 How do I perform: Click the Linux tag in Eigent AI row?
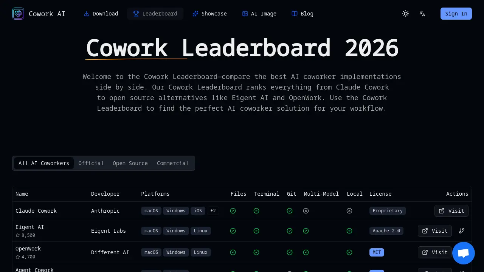200,231
